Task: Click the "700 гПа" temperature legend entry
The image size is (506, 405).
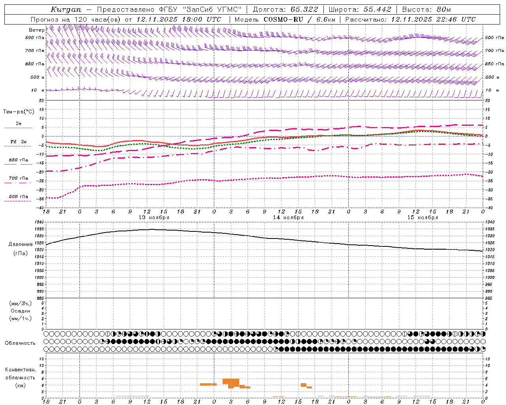Action: pos(18,178)
